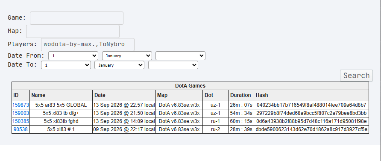Click the Search button
This screenshot has width=381, height=161.
pyautogui.click(x=356, y=76)
